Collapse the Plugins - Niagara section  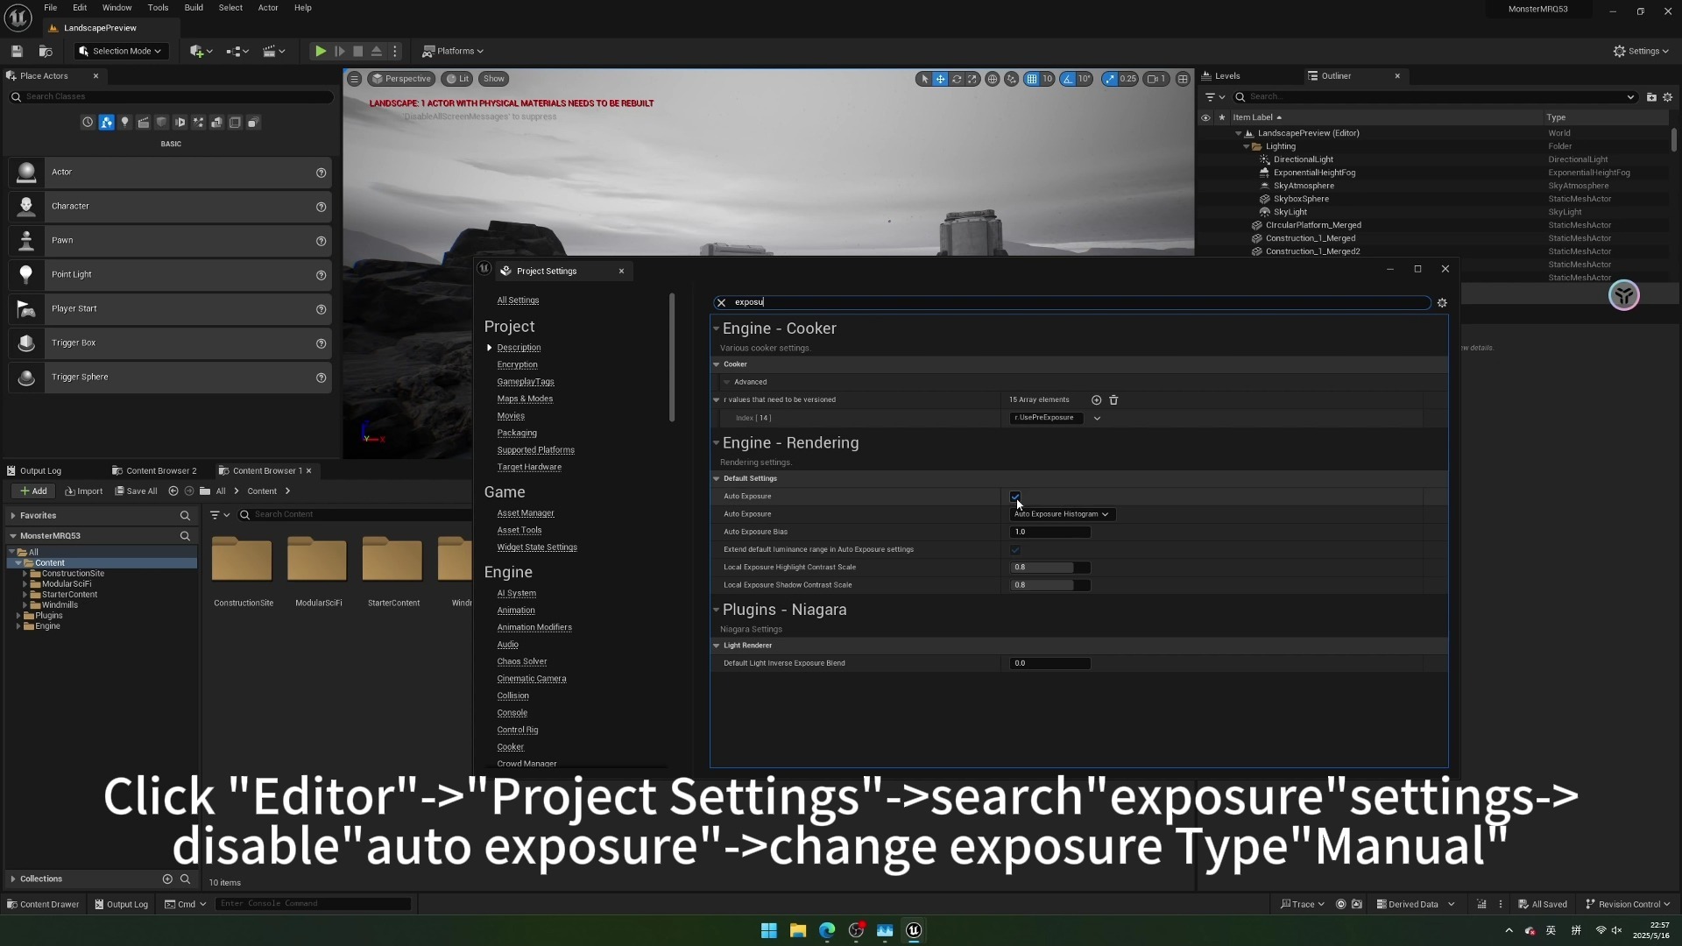point(716,610)
